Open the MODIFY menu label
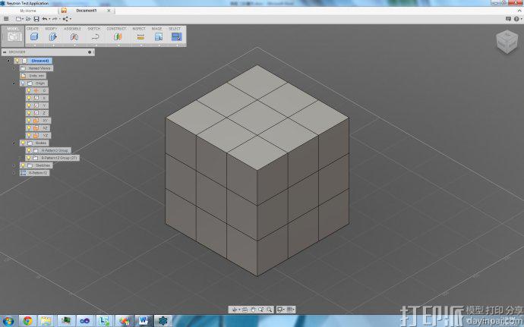524x327 pixels. tap(51, 29)
